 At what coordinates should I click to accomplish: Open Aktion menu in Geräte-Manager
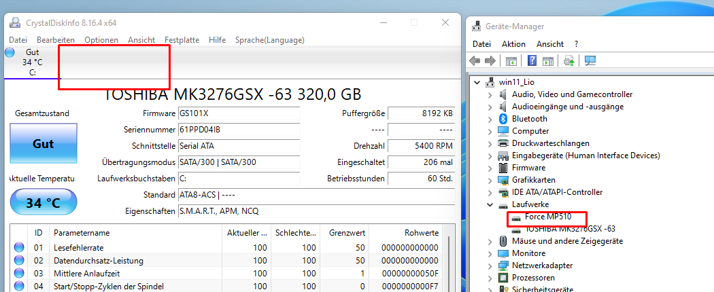point(513,44)
